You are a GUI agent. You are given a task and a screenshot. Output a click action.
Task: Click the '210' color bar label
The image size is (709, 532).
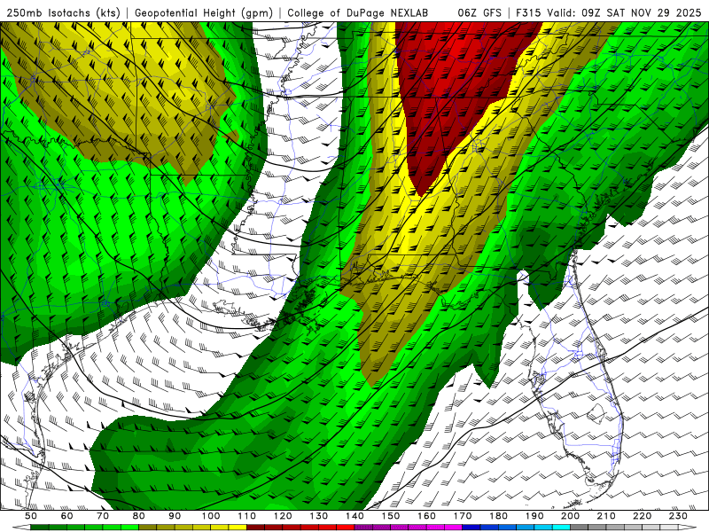pyautogui.click(x=606, y=516)
